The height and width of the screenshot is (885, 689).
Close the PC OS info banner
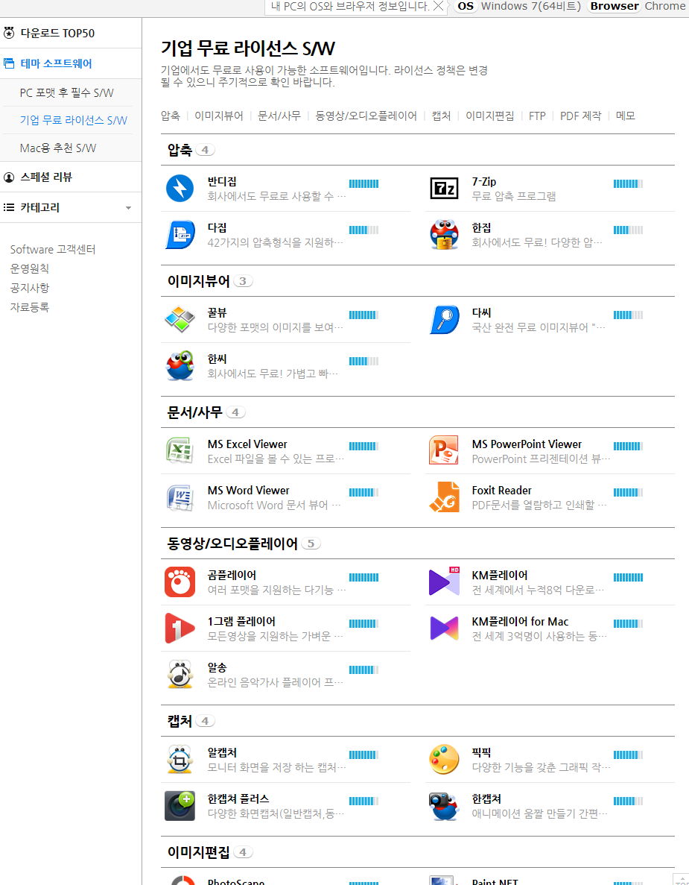437,6
